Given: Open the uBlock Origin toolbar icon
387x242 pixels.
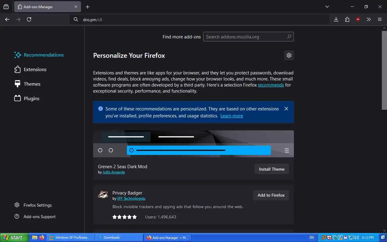Looking at the screenshot, I should (x=358, y=19).
